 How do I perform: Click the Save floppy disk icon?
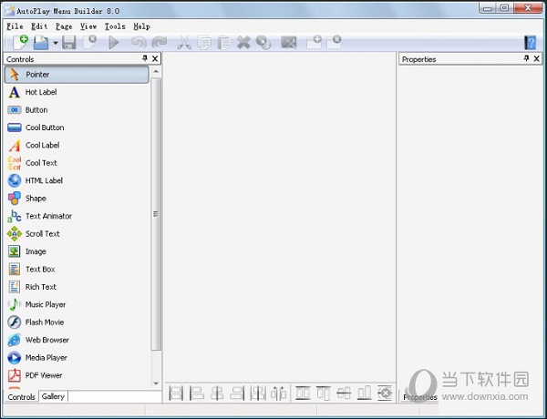pyautogui.click(x=69, y=43)
